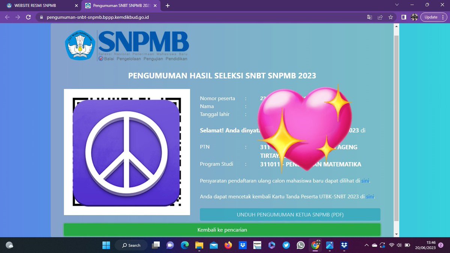Open the Chrome side panel

(x=404, y=17)
